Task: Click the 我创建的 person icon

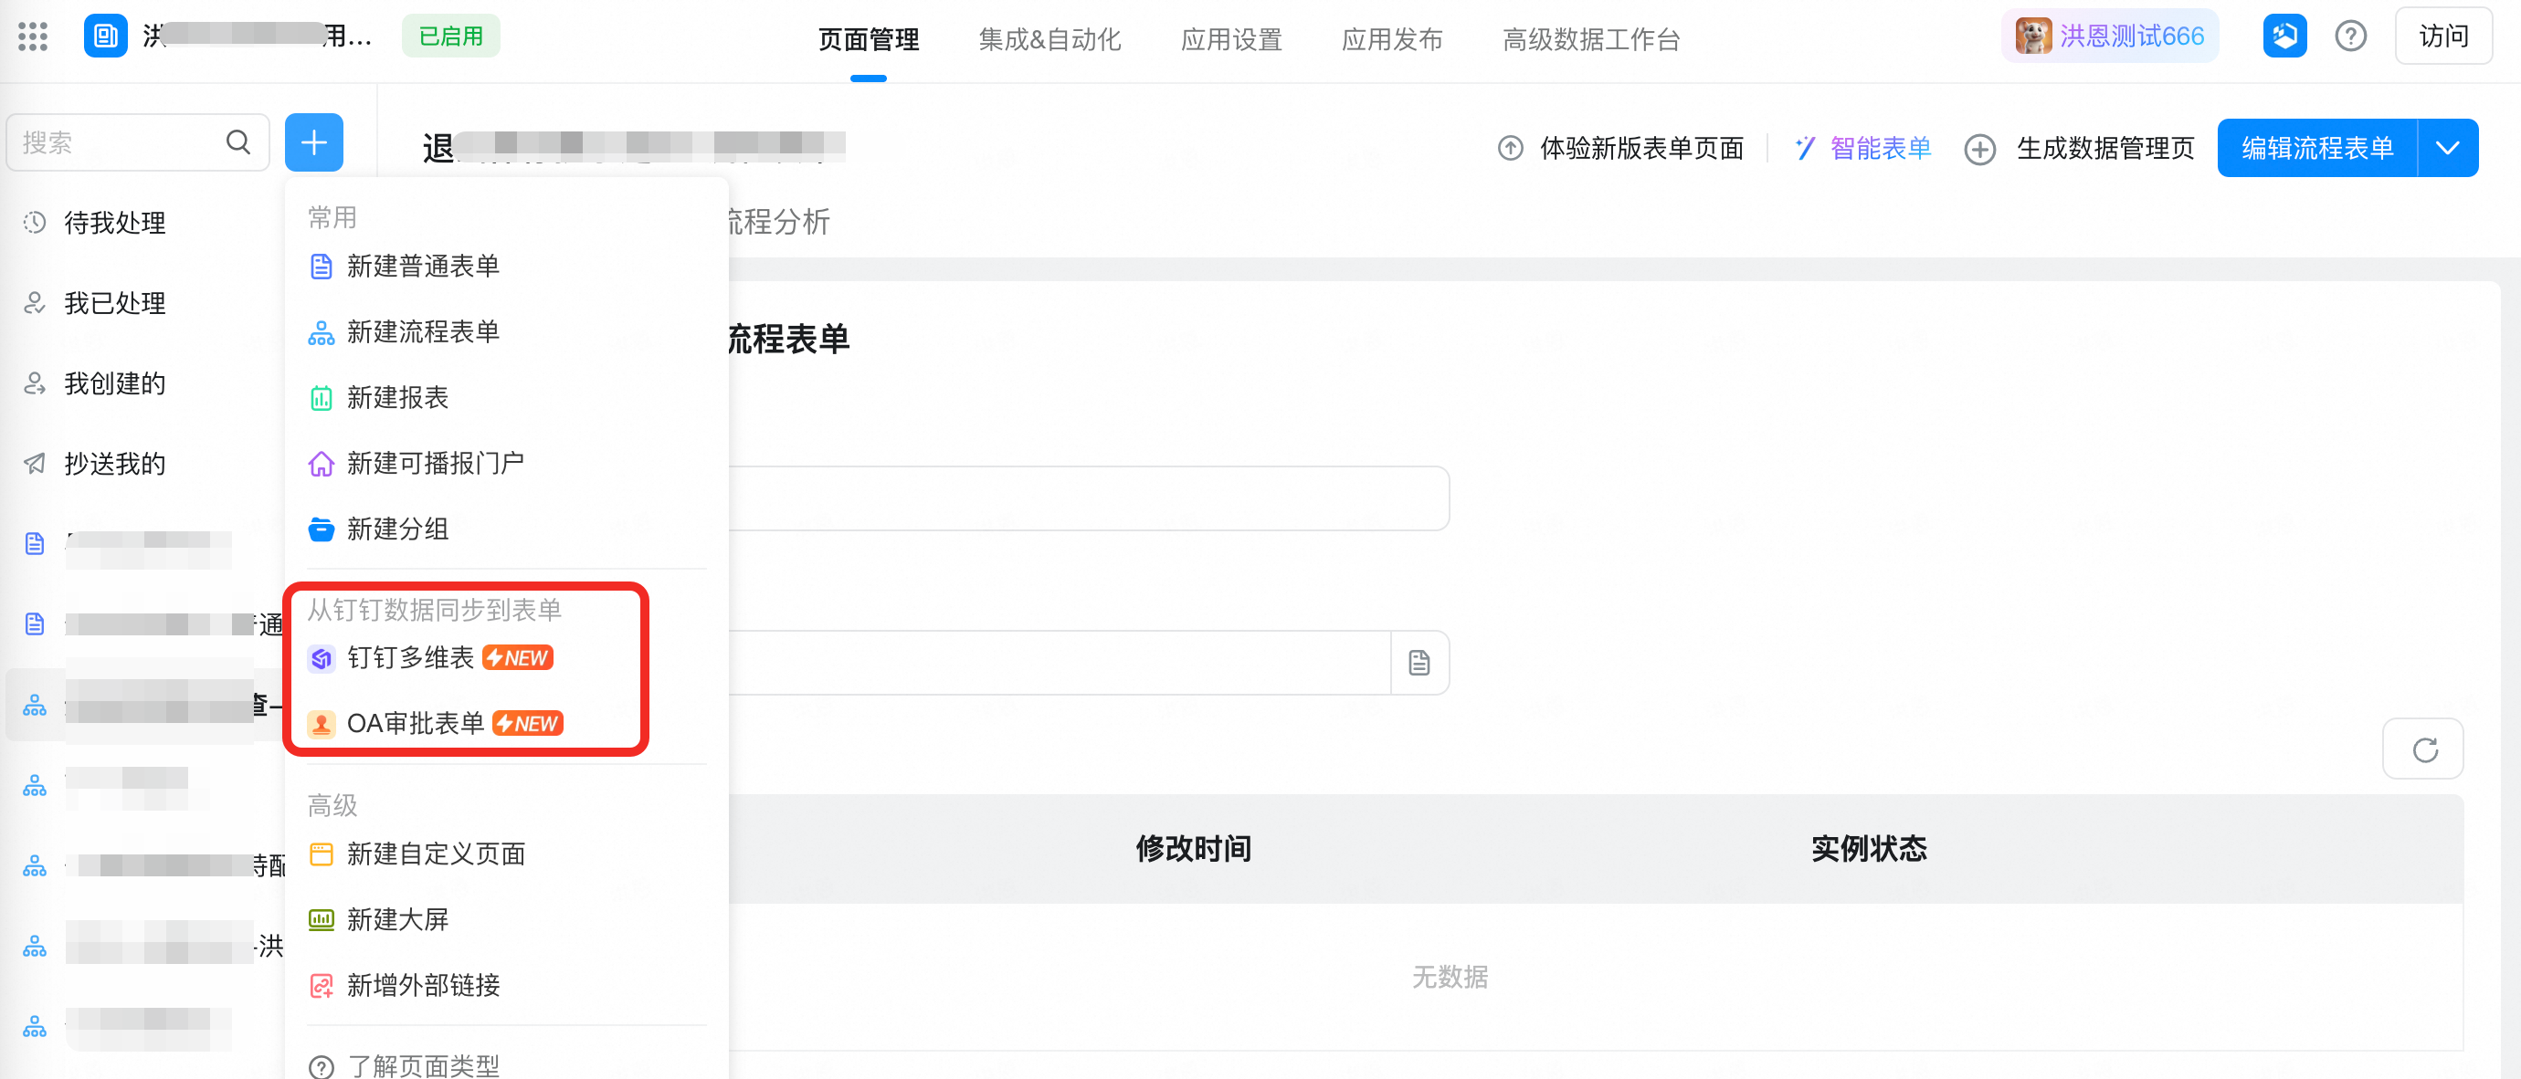Action: 36,382
